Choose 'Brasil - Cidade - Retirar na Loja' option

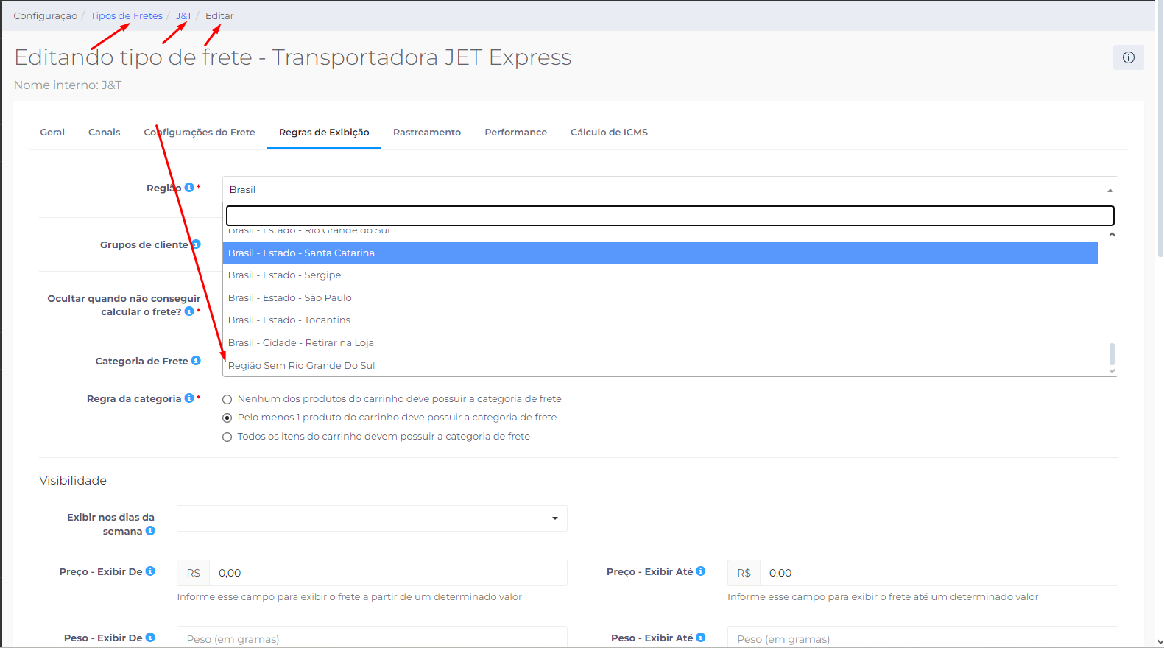point(660,342)
